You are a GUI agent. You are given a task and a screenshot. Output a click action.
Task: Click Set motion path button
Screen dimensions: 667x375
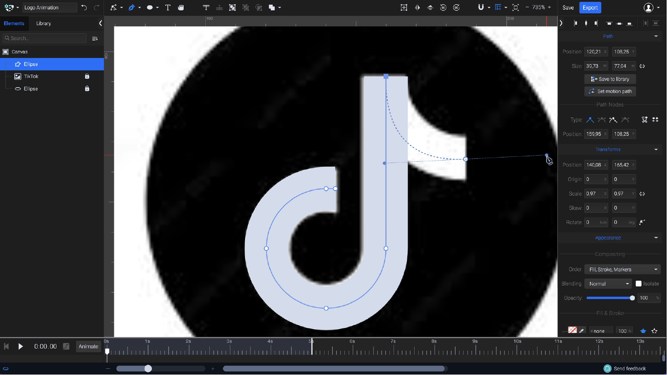click(x=610, y=91)
